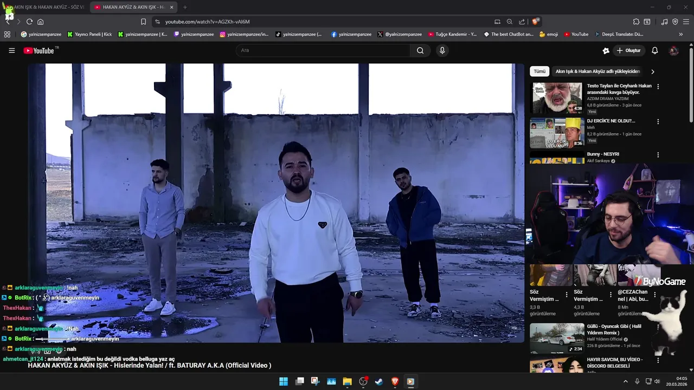Close the active HAKAN AKYÜZ browser tab
The width and height of the screenshot is (694, 390).
[172, 7]
